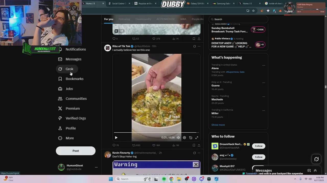
Task: Open Communities from the sidebar
Action: 72,99
